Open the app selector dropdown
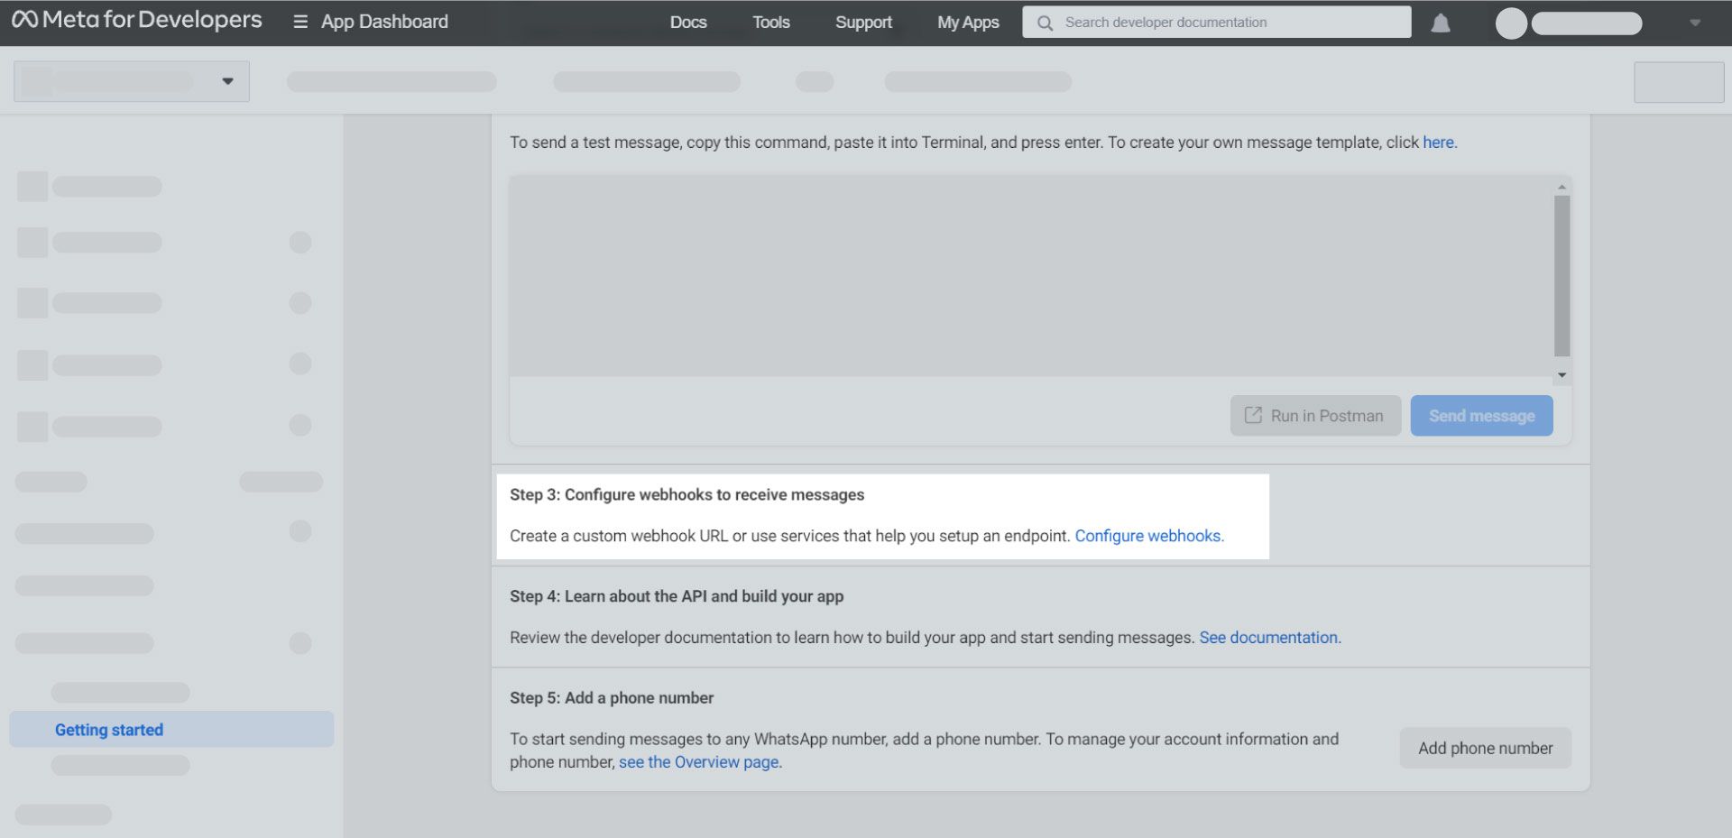1732x838 pixels. (132, 81)
